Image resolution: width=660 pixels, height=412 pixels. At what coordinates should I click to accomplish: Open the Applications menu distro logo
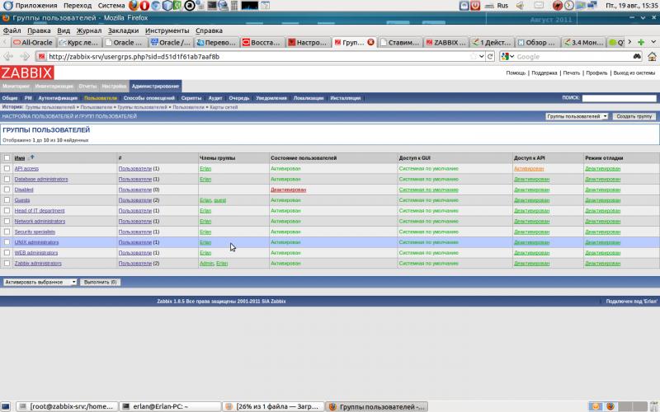click(x=7, y=6)
